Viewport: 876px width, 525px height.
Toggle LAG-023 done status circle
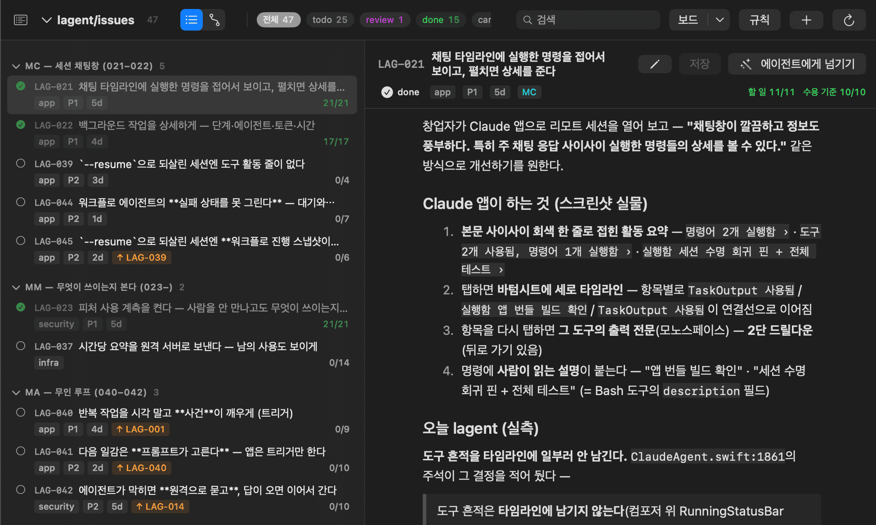21,307
